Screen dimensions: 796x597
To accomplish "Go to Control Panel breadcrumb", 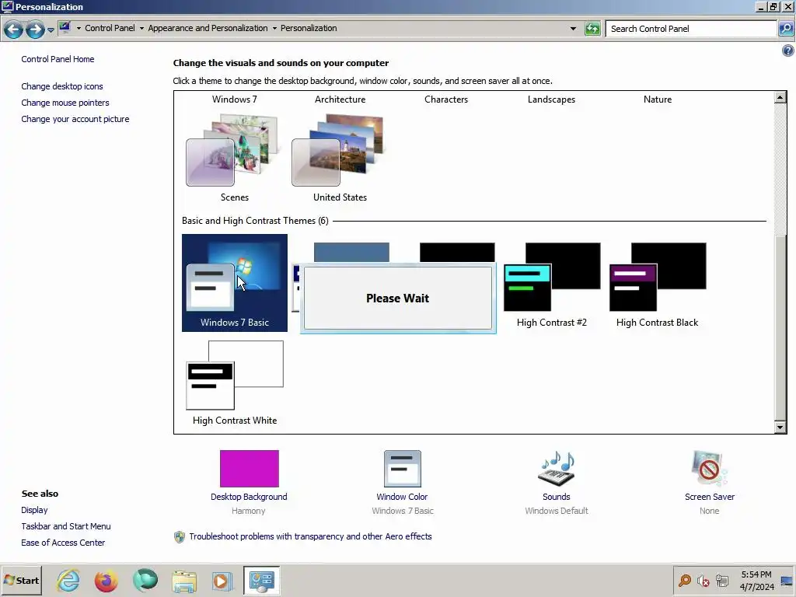I will click(110, 28).
